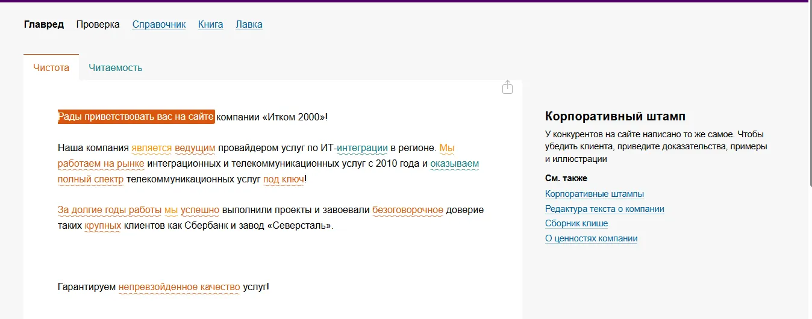Follow the Сборник клише link
The width and height of the screenshot is (812, 319).
576,223
